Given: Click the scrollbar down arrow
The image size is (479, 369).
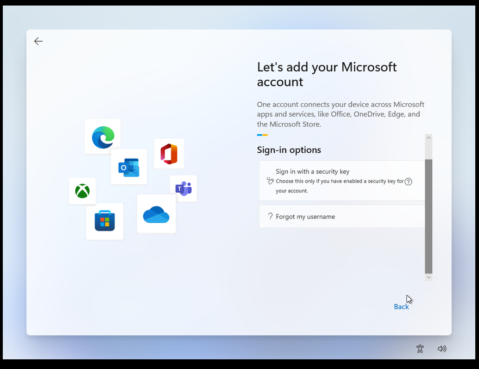Looking at the screenshot, I should tap(428, 277).
